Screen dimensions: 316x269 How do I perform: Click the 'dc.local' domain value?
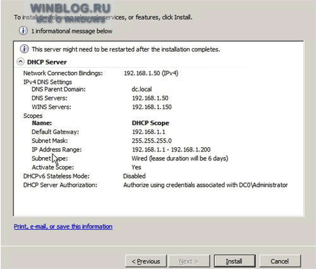142,89
